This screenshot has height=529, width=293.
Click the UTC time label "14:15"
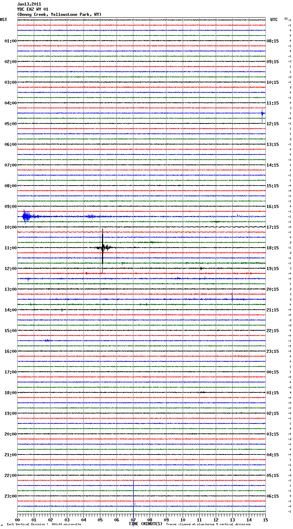click(x=273, y=165)
